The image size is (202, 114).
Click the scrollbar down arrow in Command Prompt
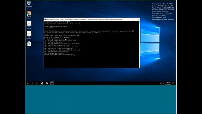[x=140, y=67]
